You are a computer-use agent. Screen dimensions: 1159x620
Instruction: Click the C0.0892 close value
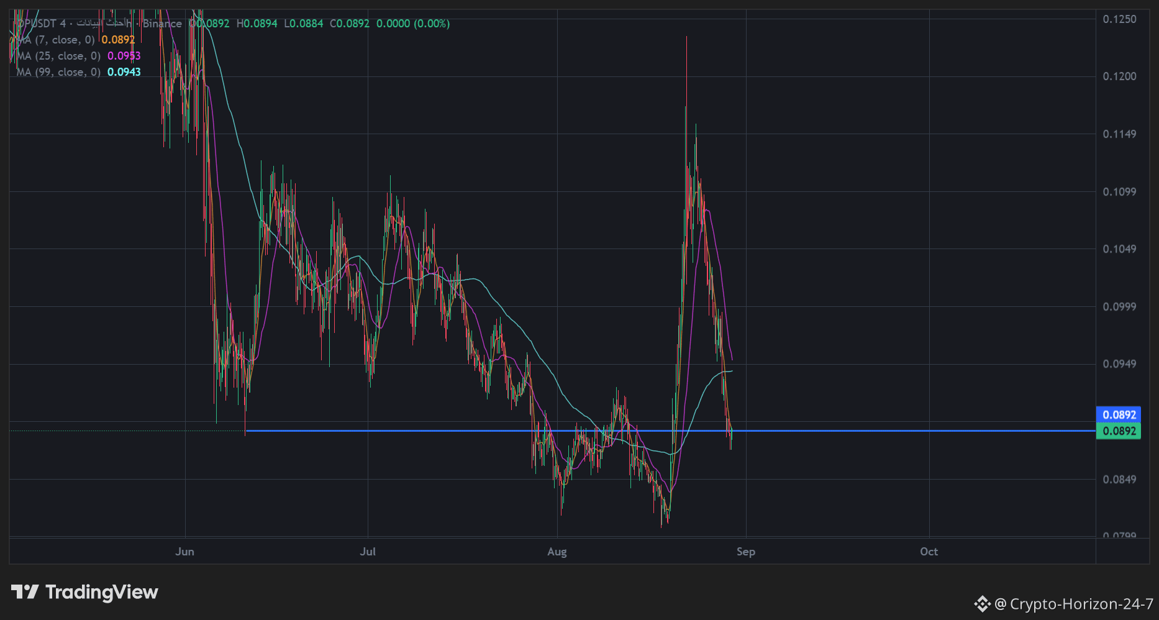point(350,24)
